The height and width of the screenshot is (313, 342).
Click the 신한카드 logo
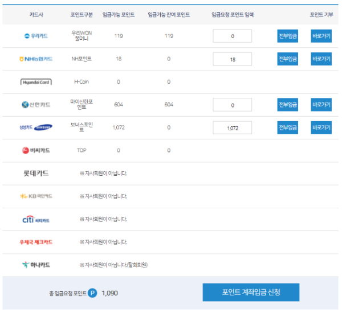[36, 105]
